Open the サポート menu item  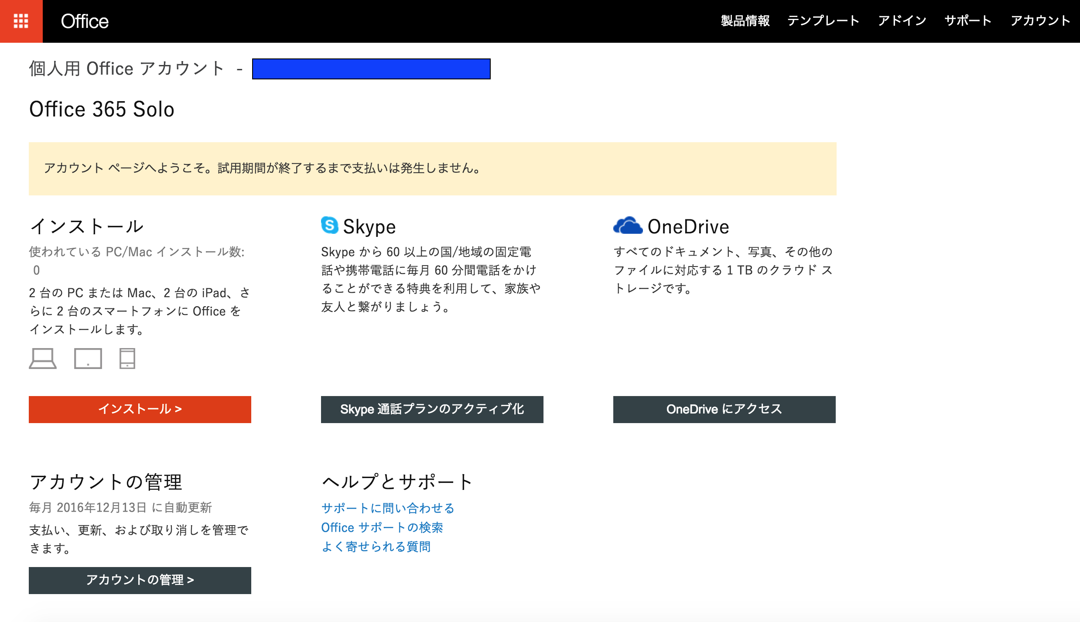(x=968, y=21)
